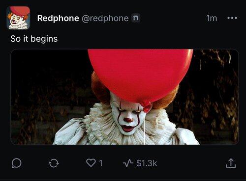Open the @redphone handle link

105,18
